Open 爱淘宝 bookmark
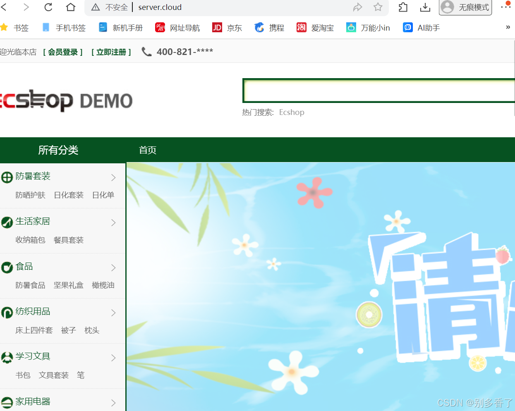 315,28
